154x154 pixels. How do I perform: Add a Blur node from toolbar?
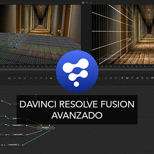coord(51,78)
